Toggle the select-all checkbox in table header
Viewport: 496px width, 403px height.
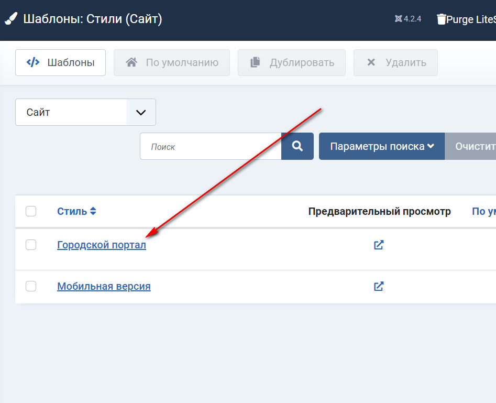point(31,211)
